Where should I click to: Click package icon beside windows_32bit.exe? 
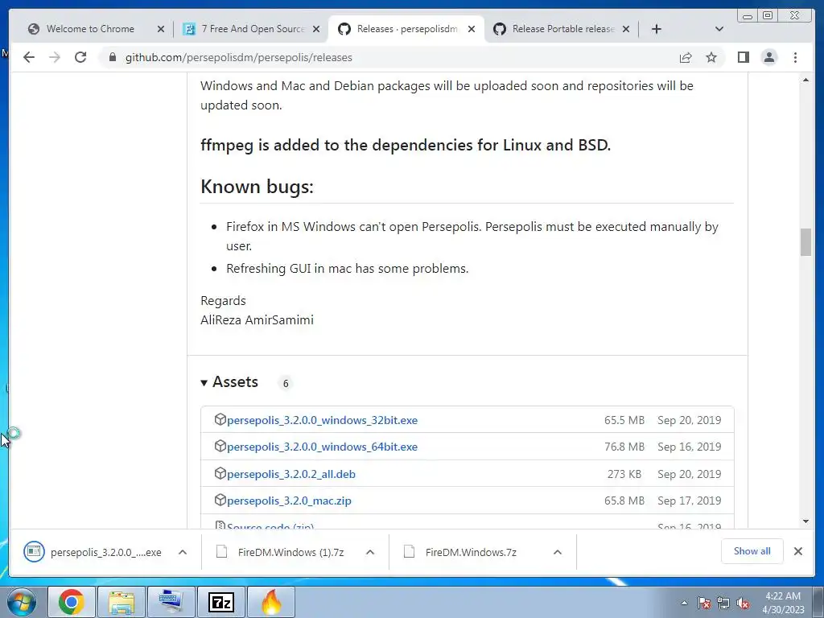[x=220, y=419]
